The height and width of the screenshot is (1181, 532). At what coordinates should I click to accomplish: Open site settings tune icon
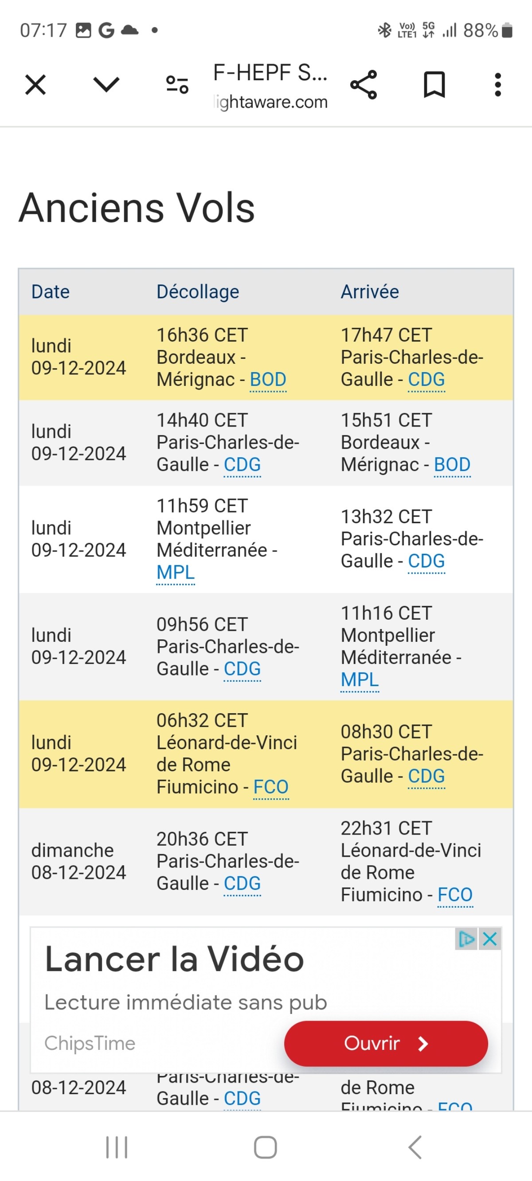coord(177,85)
